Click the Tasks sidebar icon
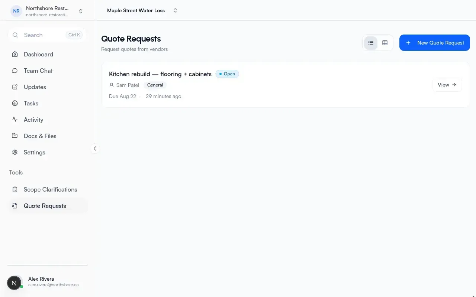Image resolution: width=476 pixels, height=297 pixels. click(15, 103)
